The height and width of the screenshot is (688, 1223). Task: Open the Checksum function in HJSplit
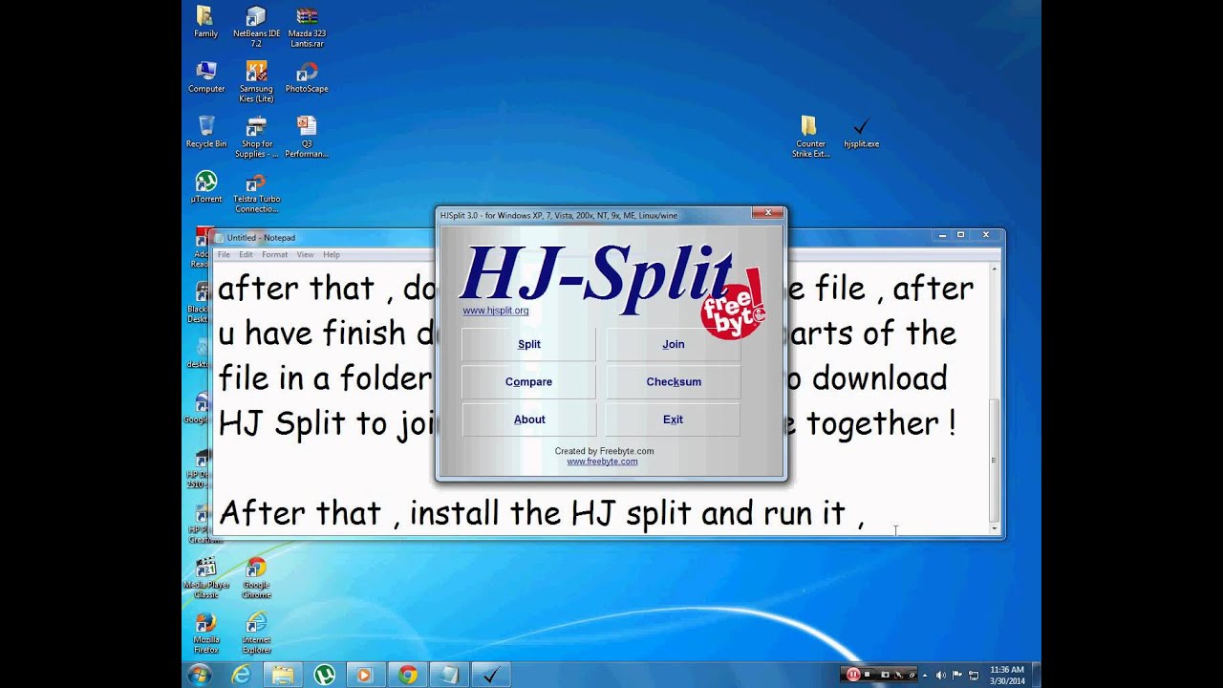pyautogui.click(x=674, y=381)
